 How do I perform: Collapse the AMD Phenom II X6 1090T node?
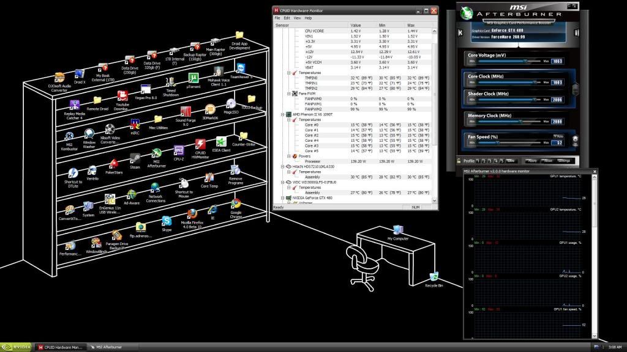(x=282, y=114)
